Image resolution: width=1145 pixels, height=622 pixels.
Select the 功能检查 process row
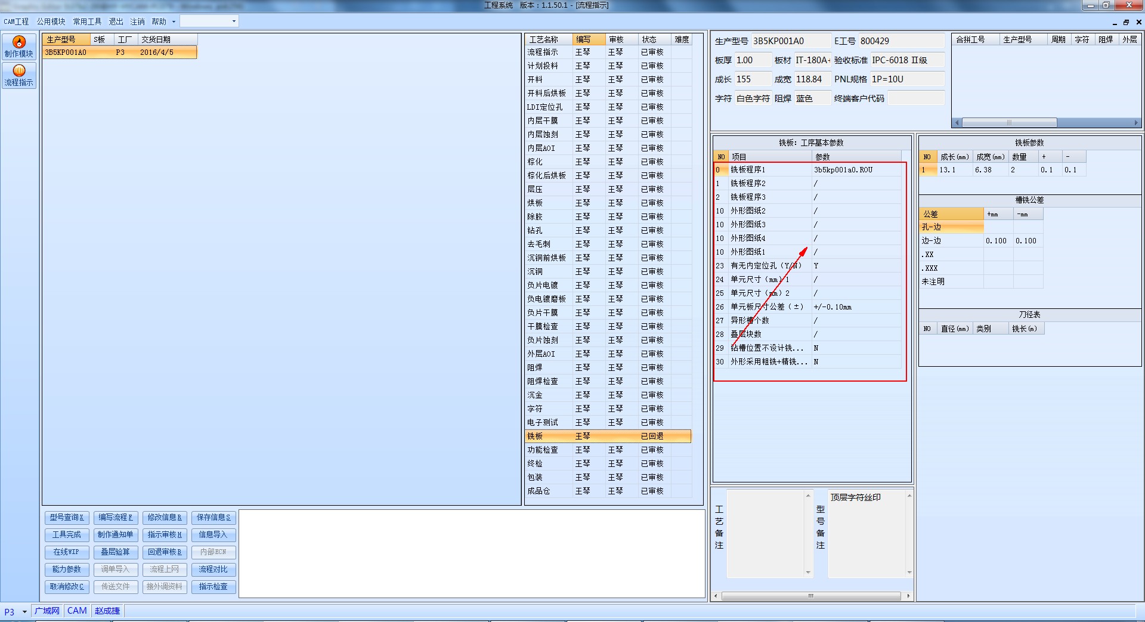(x=608, y=450)
